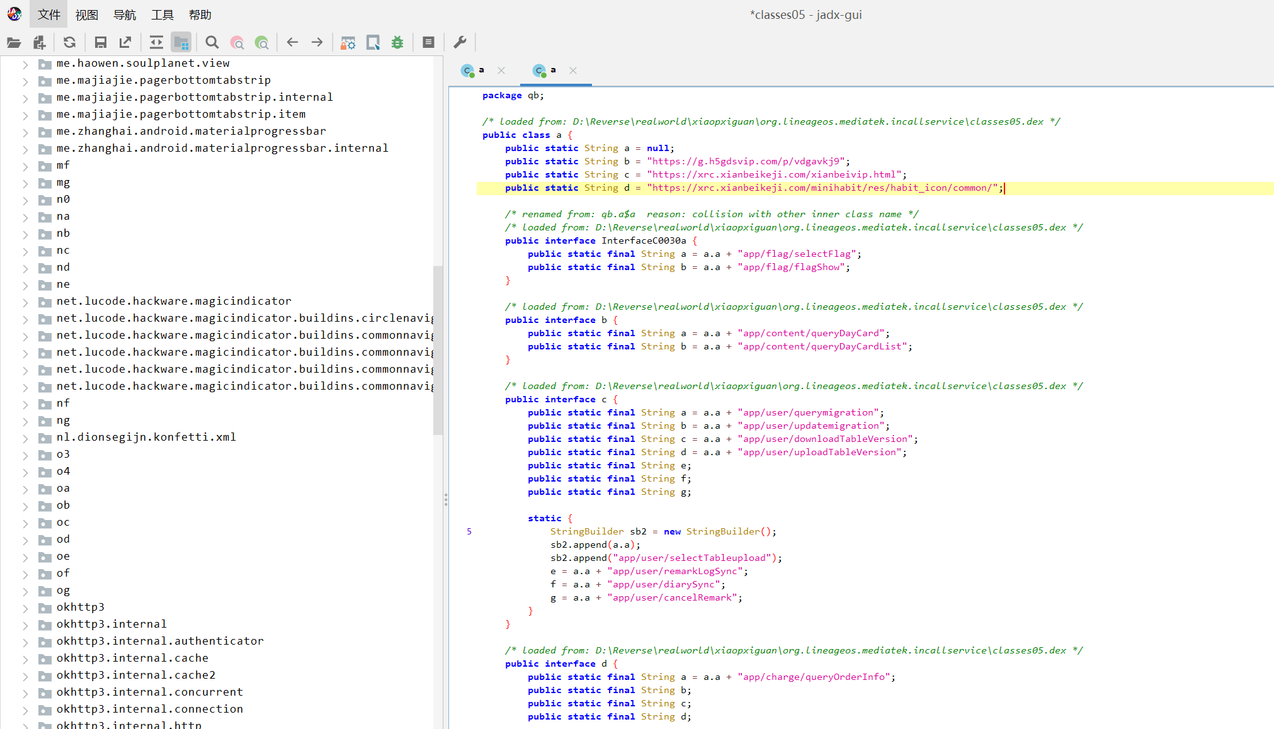The height and width of the screenshot is (729, 1274).
Task: Start the debugger with the green bug icon
Action: pyautogui.click(x=397, y=42)
